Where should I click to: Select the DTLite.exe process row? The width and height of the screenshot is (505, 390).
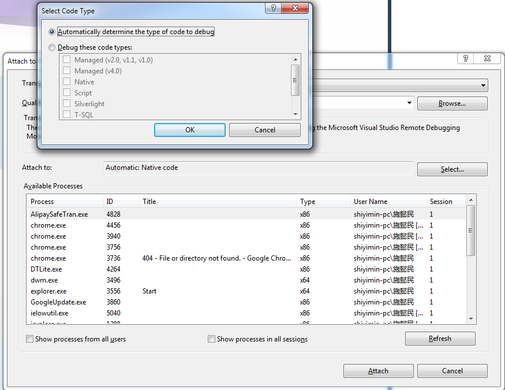(246, 269)
